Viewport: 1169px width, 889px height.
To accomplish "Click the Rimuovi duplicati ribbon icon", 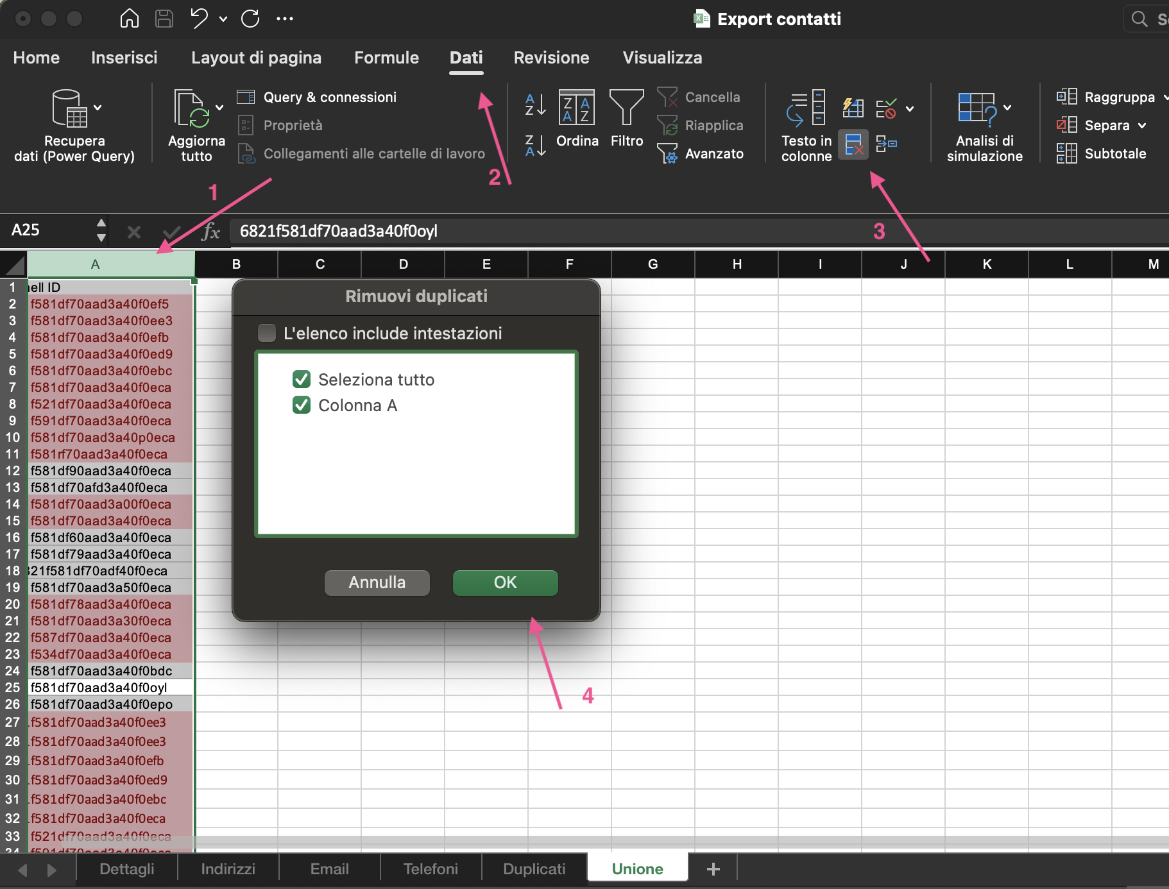I will [x=853, y=144].
